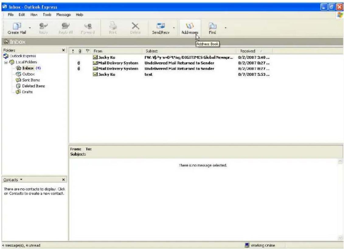344x249 pixels.
Task: Click the '4 message(s), 4 unread' status text
Action: coord(21,245)
